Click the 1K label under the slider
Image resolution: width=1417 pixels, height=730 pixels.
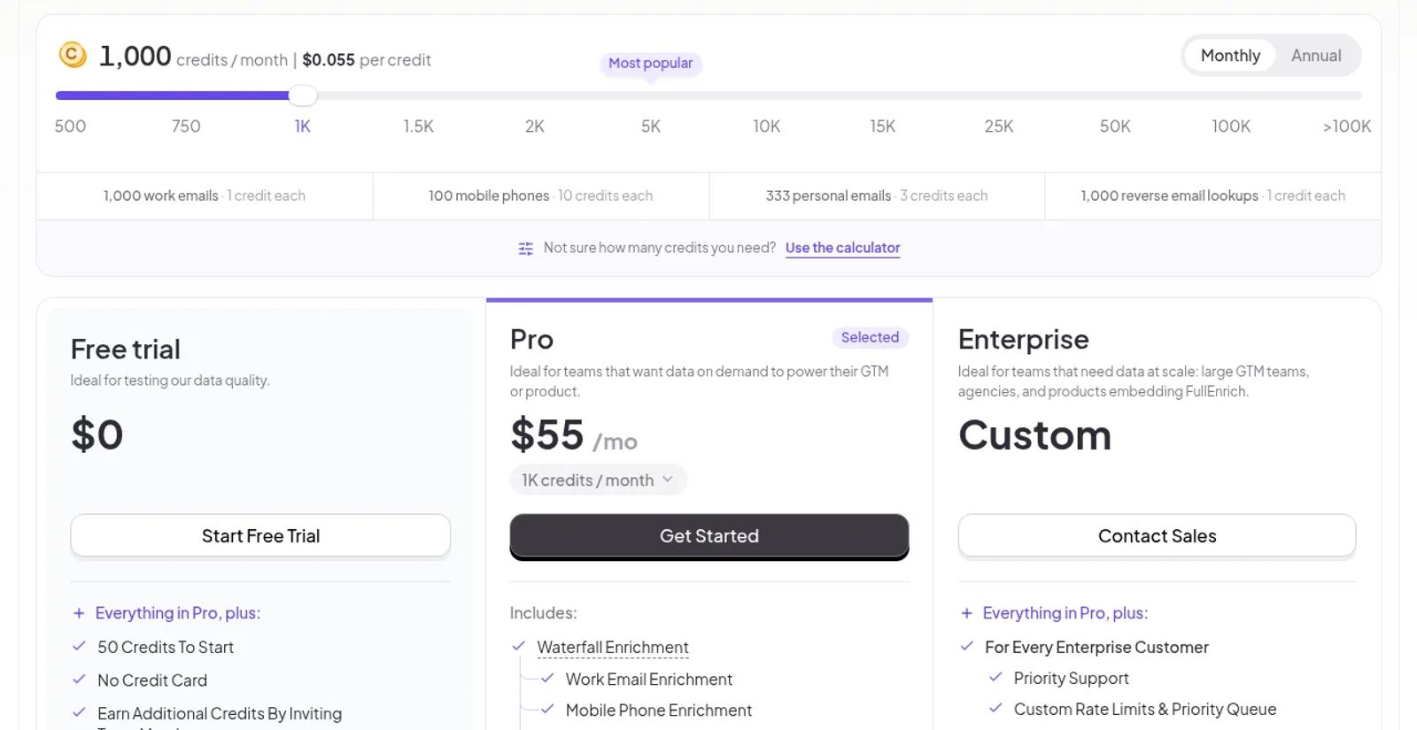pyautogui.click(x=303, y=127)
